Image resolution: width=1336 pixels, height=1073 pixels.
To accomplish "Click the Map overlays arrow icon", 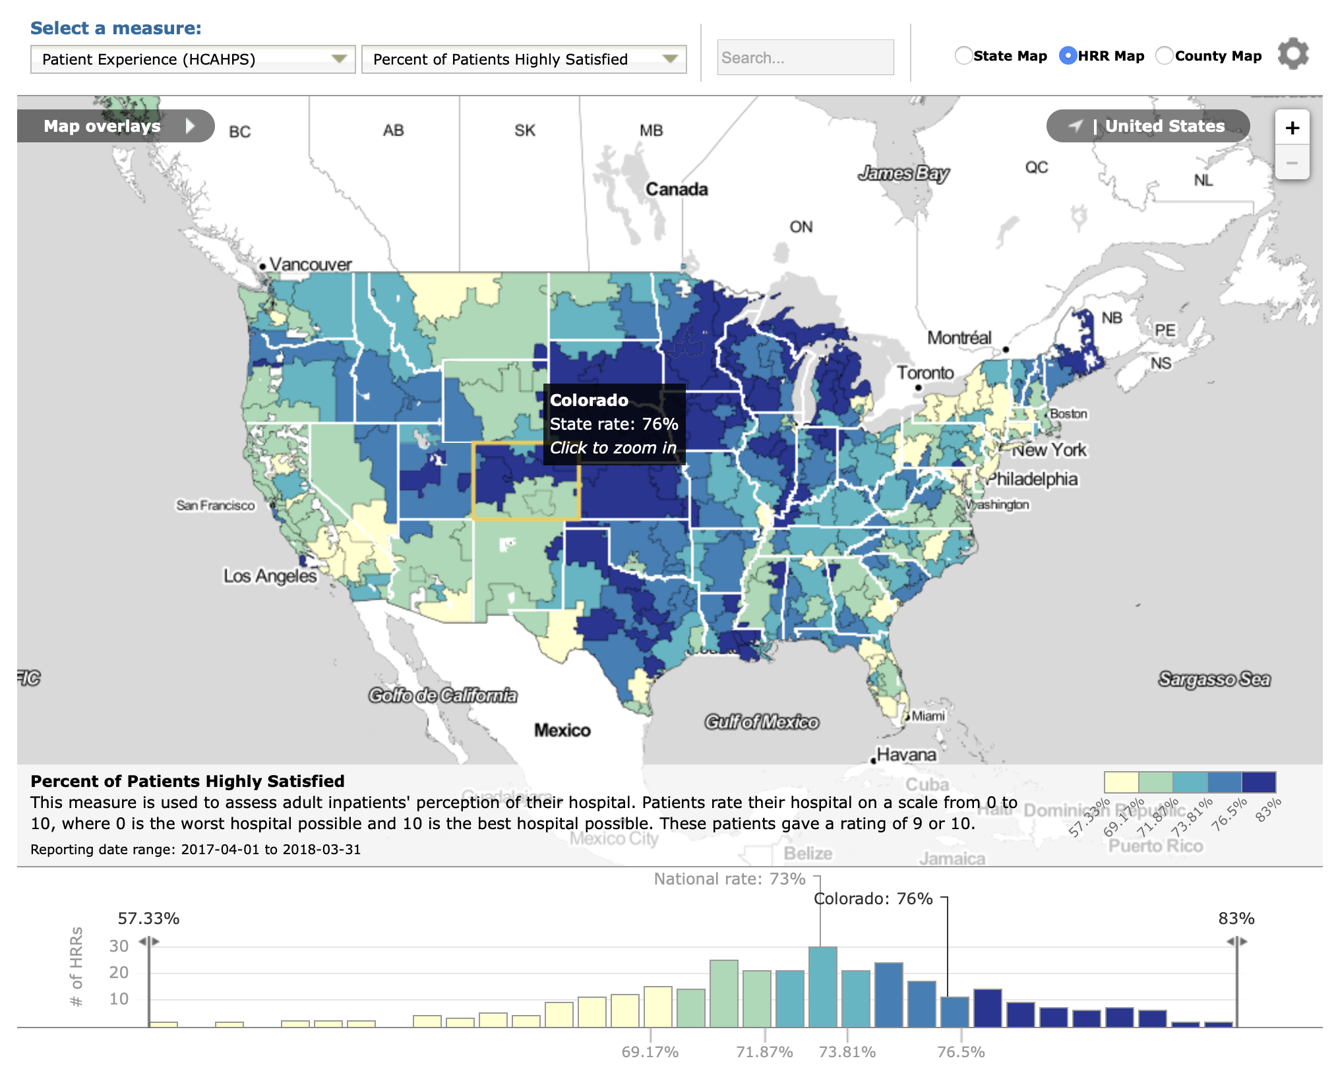I will point(190,126).
